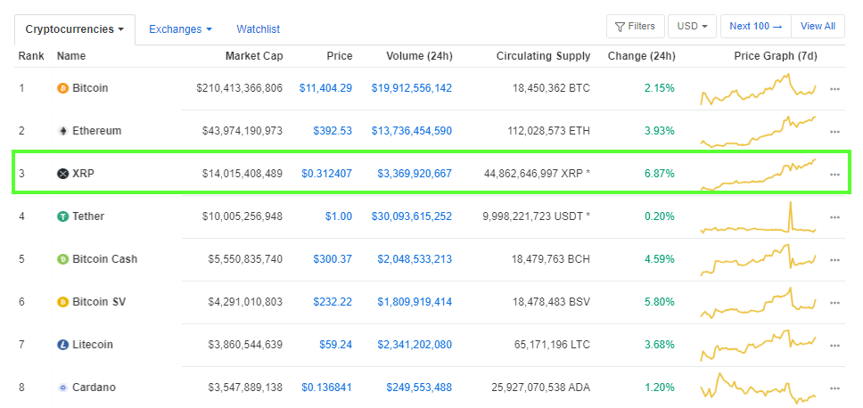Click Bitcoin market cap $210,413,366,806
Viewport: 863px width, 408px height.
click(x=240, y=88)
